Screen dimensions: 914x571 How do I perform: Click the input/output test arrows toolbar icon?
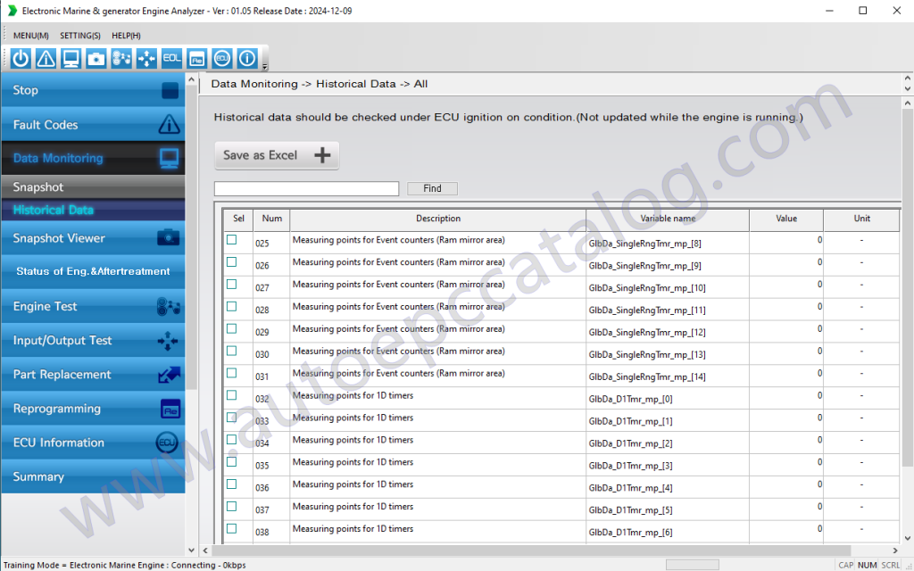146,58
